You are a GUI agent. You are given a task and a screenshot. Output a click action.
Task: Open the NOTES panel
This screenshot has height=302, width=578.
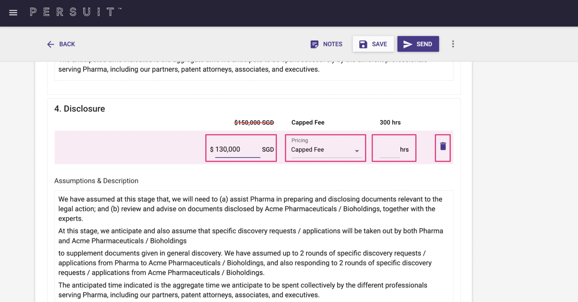click(x=326, y=44)
